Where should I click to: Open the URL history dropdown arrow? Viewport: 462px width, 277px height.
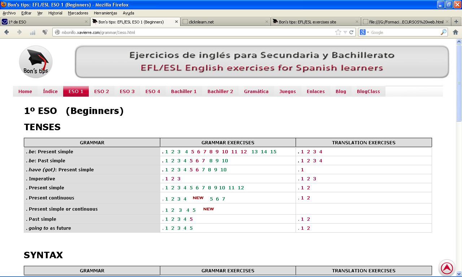(x=345, y=32)
